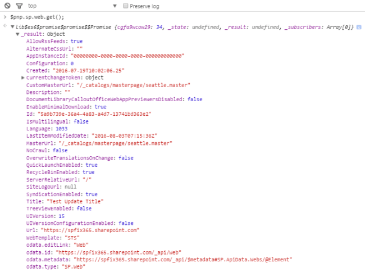This screenshot has width=365, height=272.
Task: Select the EnableMinimalDownload: true row
Action: [x=66, y=107]
